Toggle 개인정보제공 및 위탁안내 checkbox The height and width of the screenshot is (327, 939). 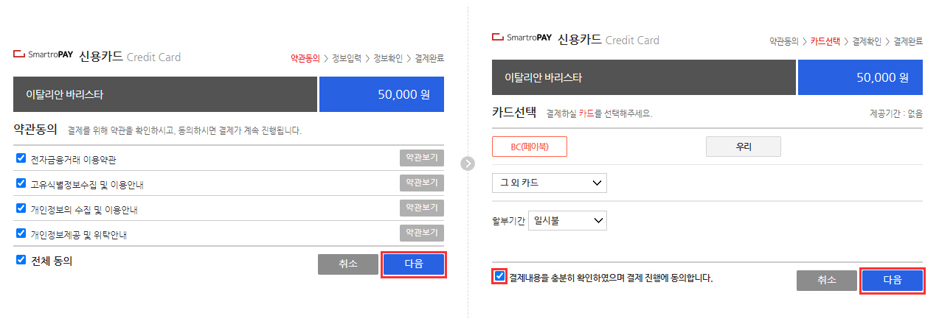pyautogui.click(x=21, y=233)
